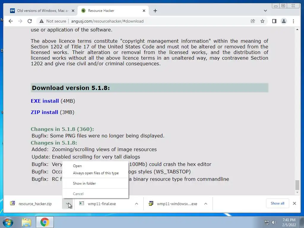304x228 pixels.
Task: Open the side panel icon
Action: point(274,21)
